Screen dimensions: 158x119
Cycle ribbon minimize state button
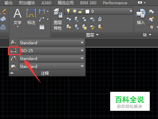coord(140,3)
